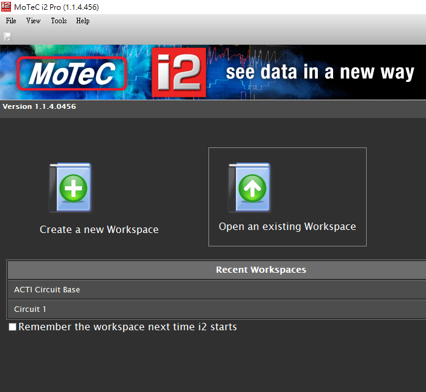
Task: Click the MoTeC logo in the banner
Action: coord(71,73)
